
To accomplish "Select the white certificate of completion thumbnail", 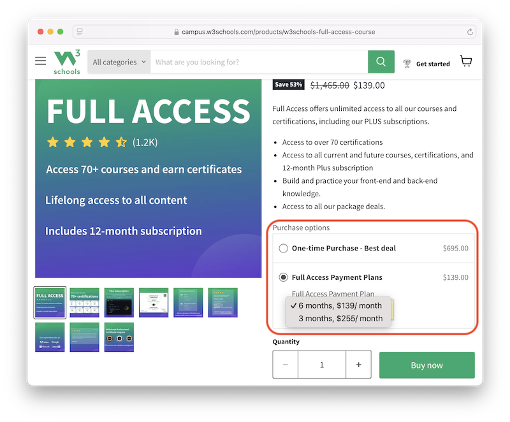I will pos(154,303).
